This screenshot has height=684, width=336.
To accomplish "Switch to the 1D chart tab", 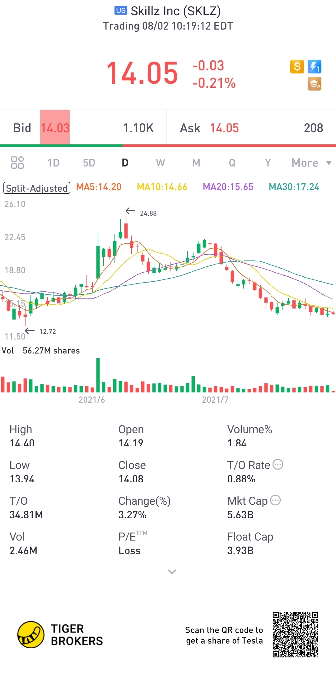I will pos(54,163).
